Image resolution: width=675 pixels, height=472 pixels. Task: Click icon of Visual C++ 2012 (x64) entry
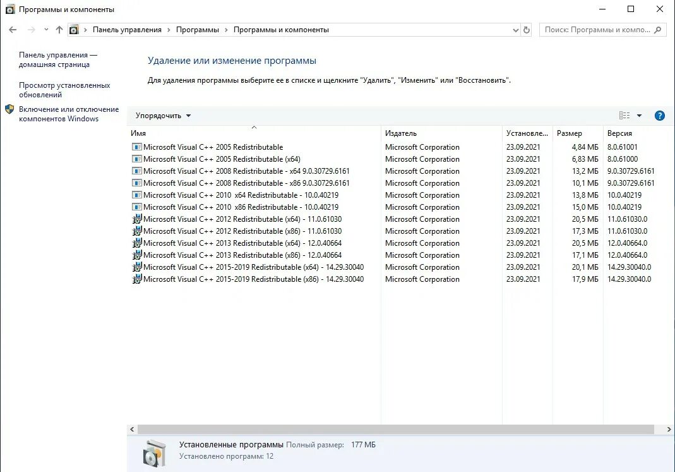pos(137,219)
